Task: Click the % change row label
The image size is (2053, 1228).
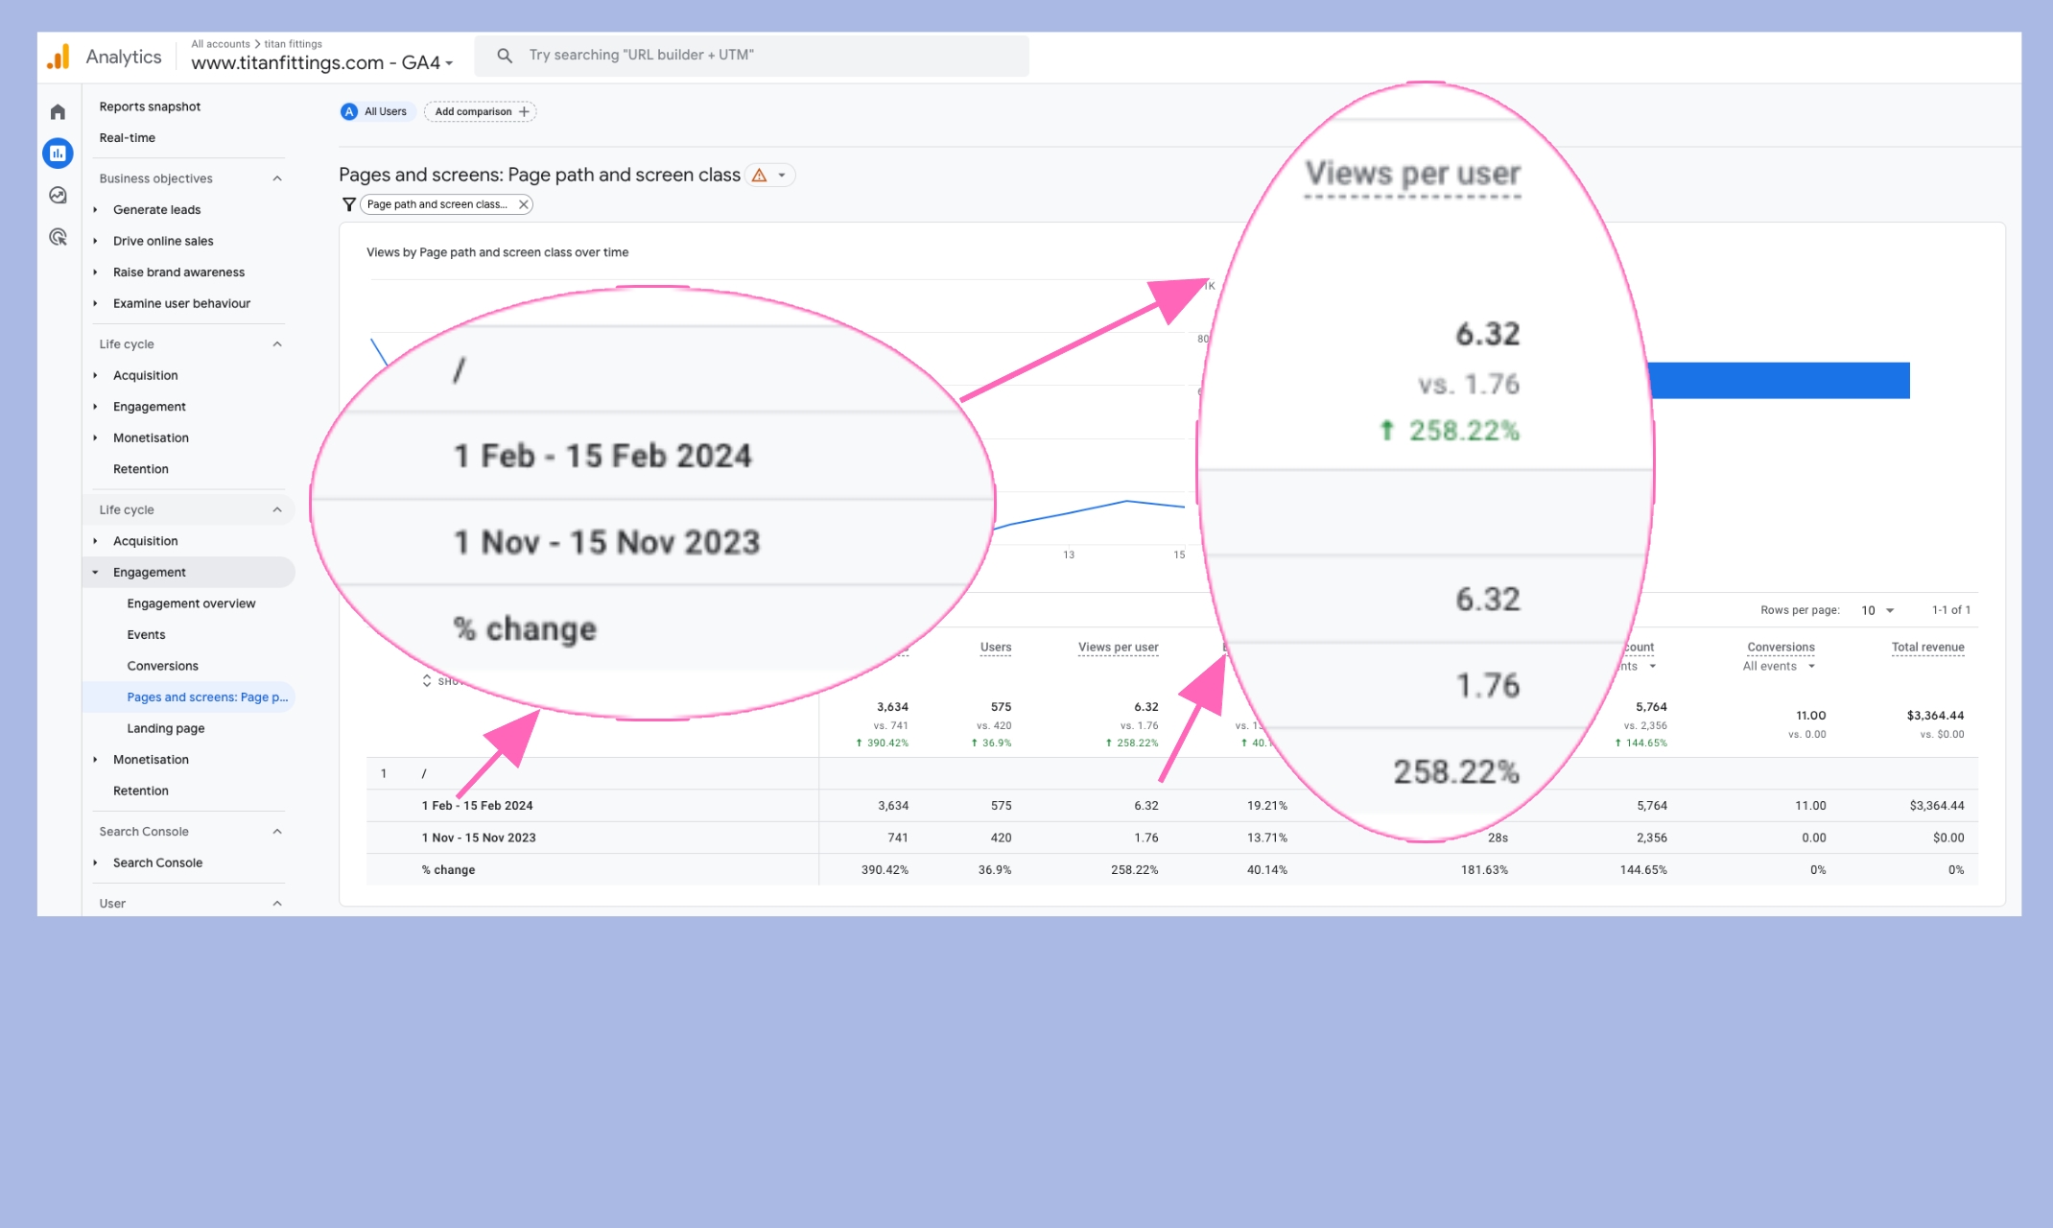Action: (448, 870)
